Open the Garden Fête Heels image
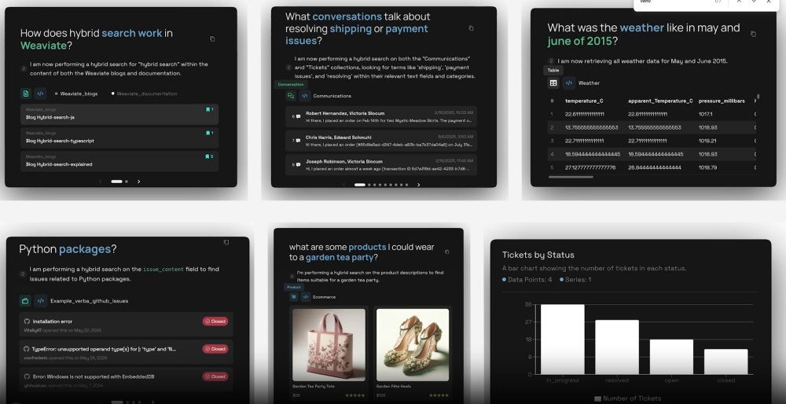The image size is (786, 404). tap(413, 345)
